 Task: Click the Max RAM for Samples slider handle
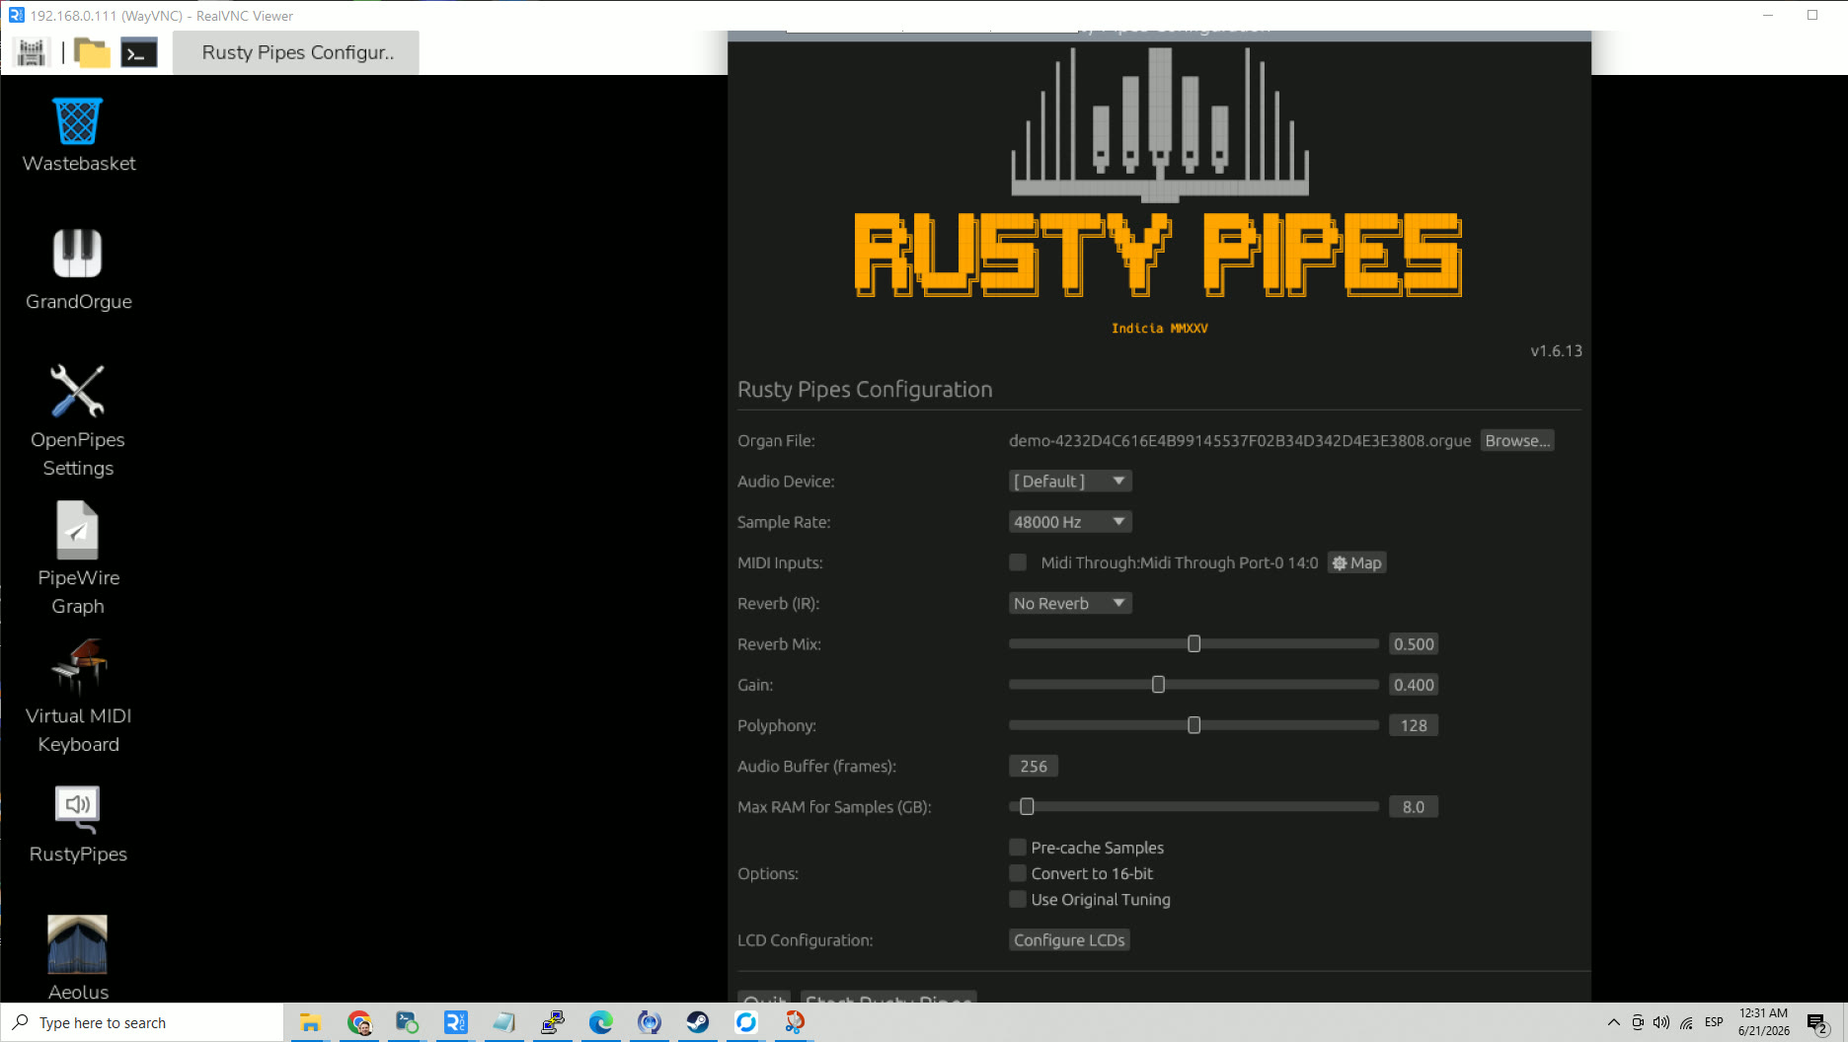pos(1027,807)
